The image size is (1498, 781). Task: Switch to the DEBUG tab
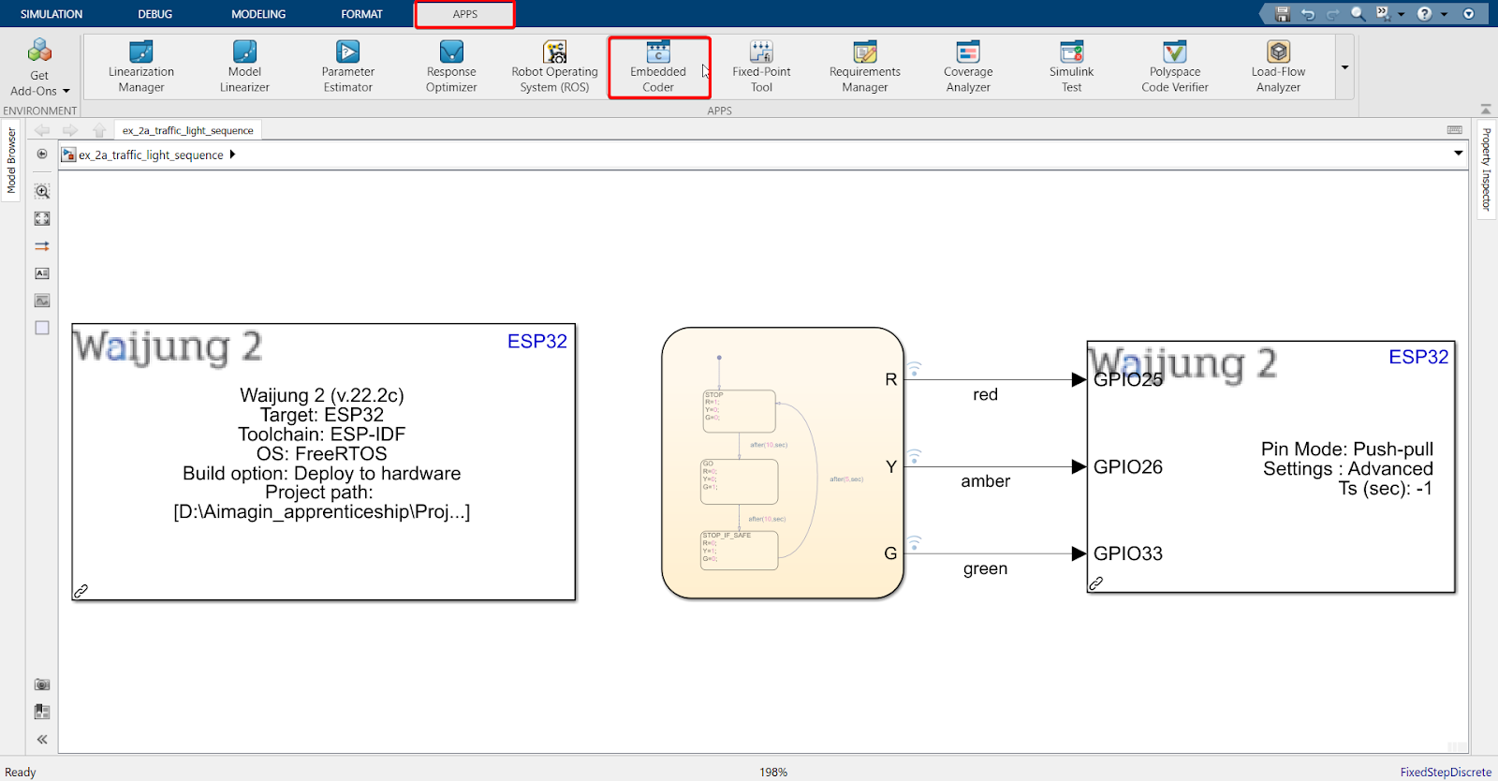coord(155,14)
